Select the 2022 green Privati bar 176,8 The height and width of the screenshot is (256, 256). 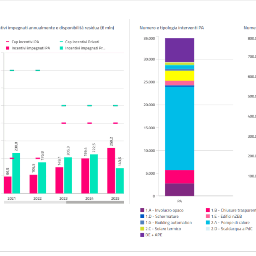(42, 178)
